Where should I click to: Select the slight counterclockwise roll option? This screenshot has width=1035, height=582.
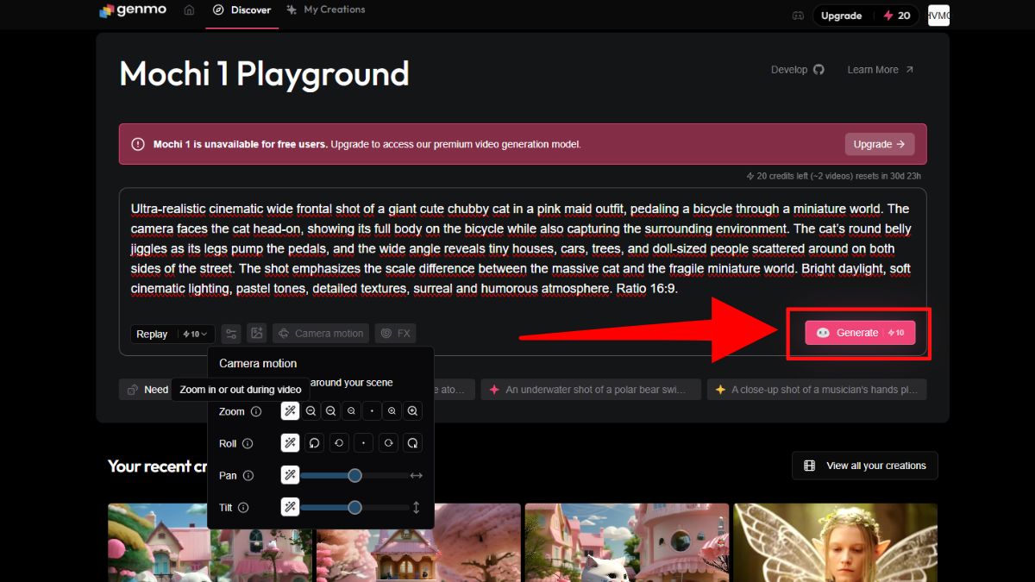tap(339, 443)
